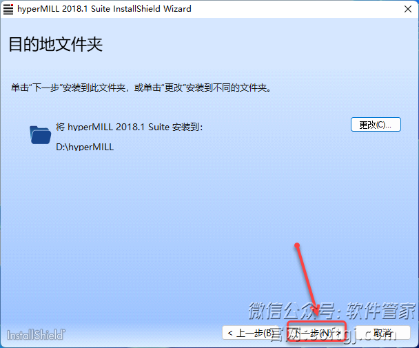Image resolution: width=419 pixels, height=348 pixels.
Task: Click the InstallShield title bar icon
Action: 8,9
